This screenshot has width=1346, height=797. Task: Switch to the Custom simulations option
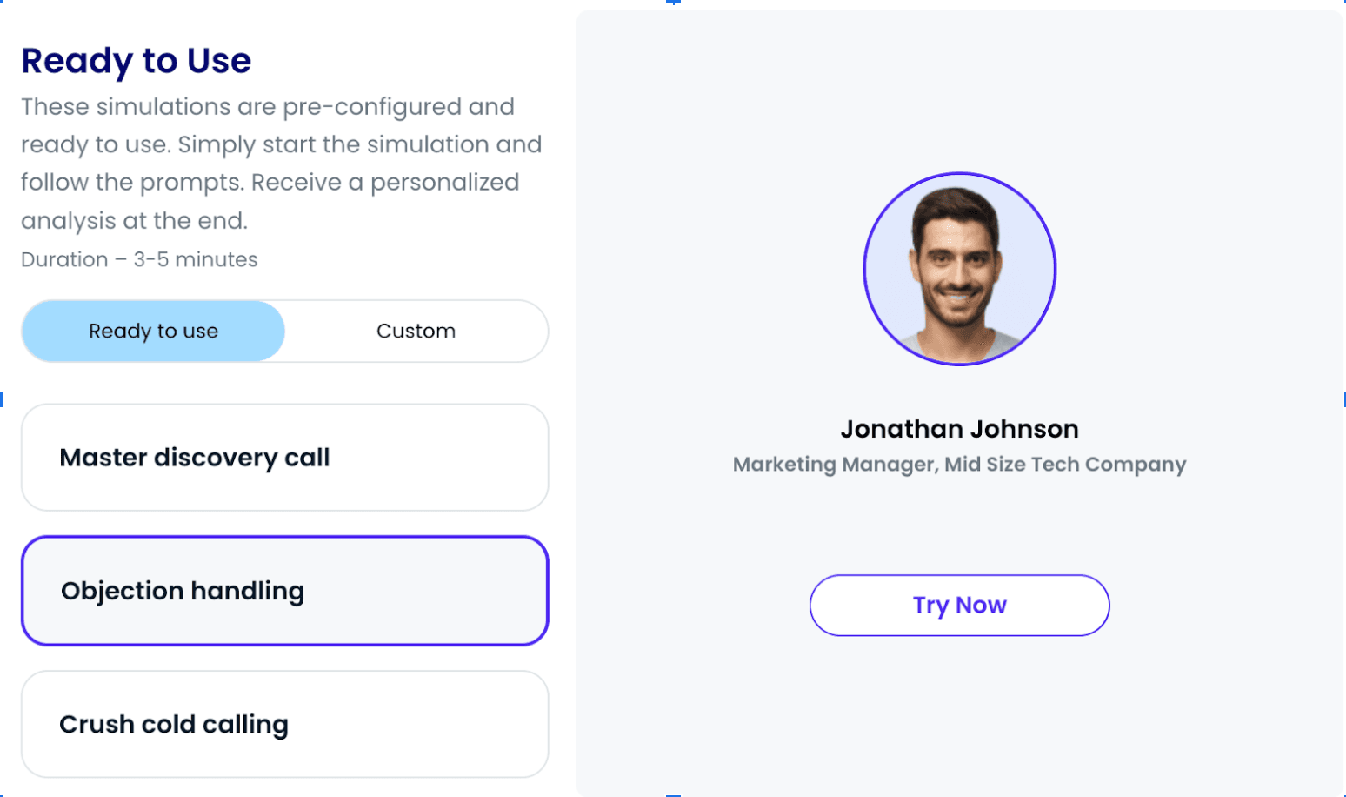coord(416,332)
